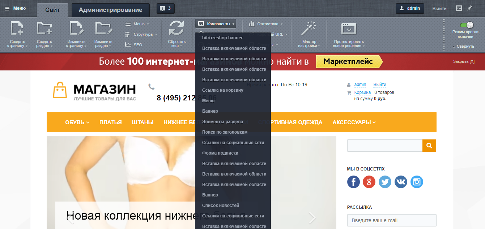485x229 pixels.
Task: Click the Введите ваш e-mail field
Action: pyautogui.click(x=391, y=220)
